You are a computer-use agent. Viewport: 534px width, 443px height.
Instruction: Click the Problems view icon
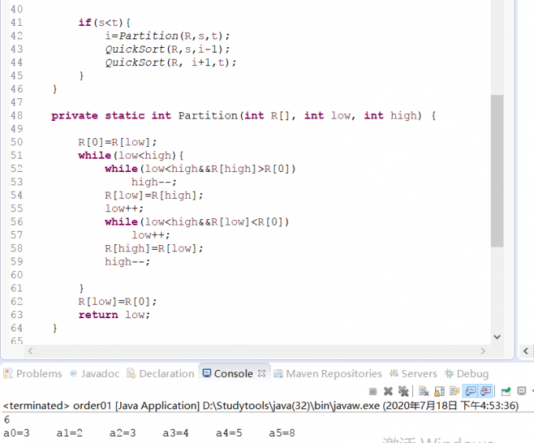8,374
